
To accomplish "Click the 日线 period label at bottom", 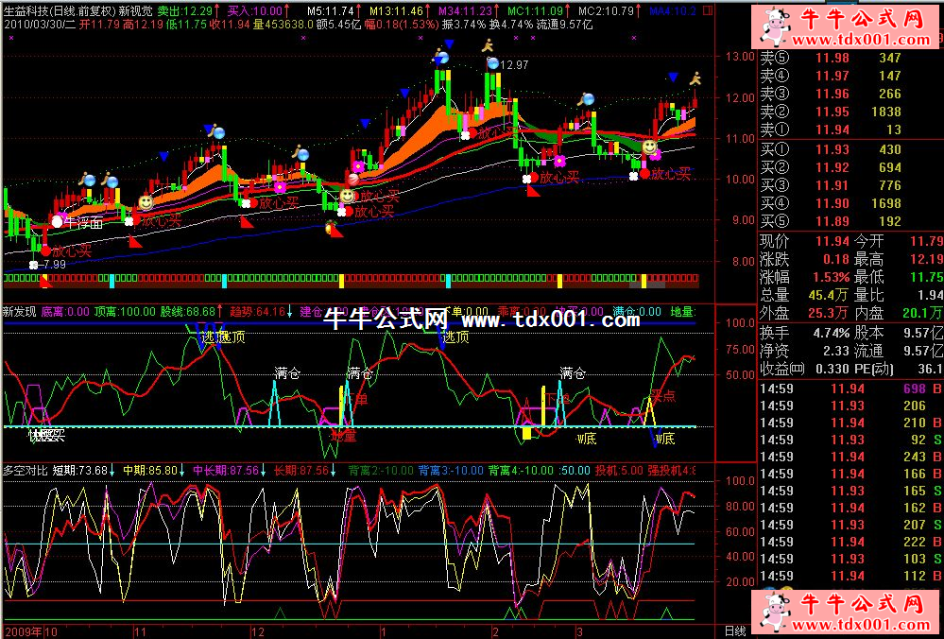I will coord(735,631).
